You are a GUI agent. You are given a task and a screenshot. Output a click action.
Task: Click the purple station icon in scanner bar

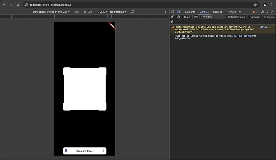[66, 151]
